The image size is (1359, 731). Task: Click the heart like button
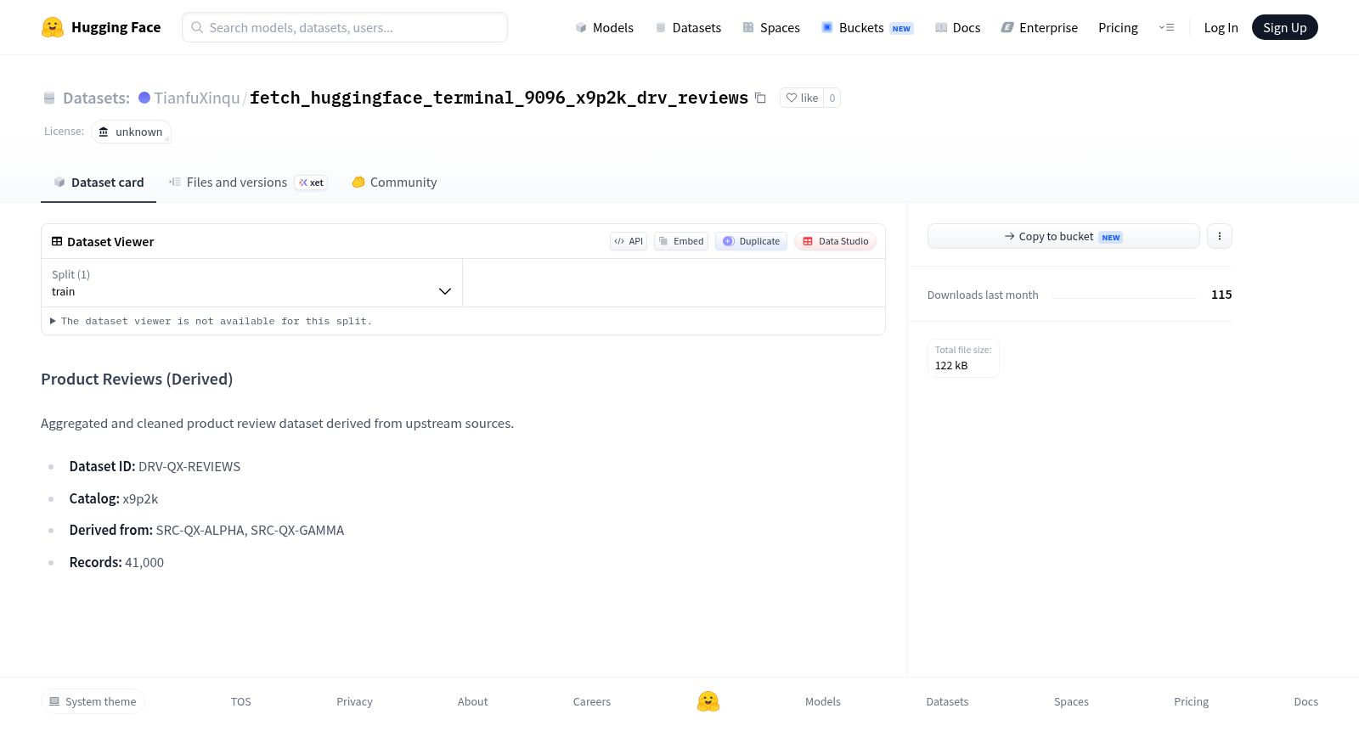pos(802,98)
